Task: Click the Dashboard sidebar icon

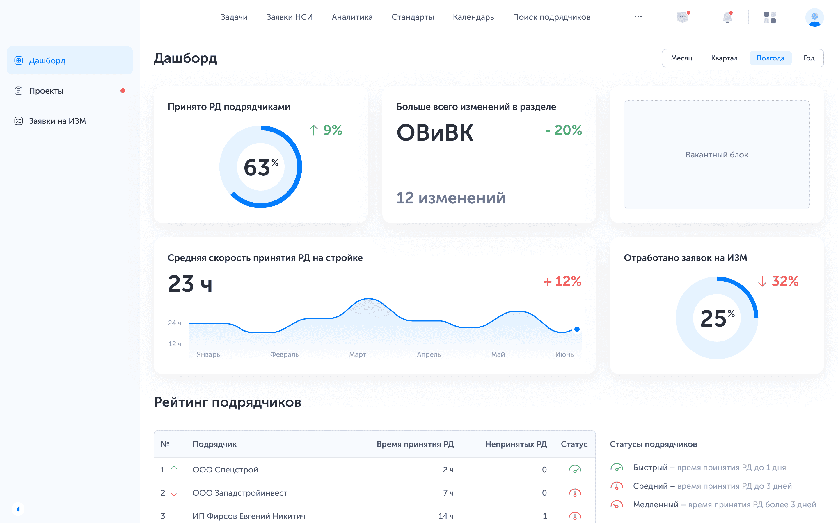Action: 19,60
